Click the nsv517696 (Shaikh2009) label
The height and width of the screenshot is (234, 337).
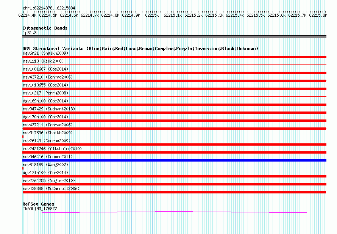pyautogui.click(x=48, y=133)
